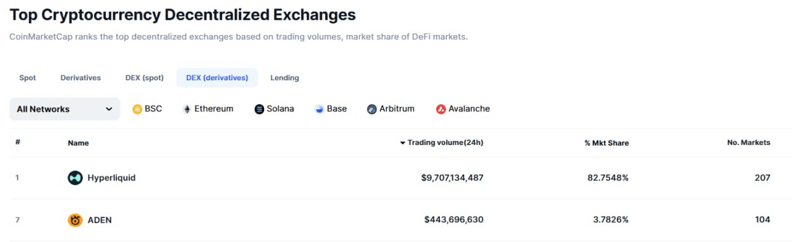Click the Arbitrum network logo icon
The height and width of the screenshot is (242, 792).
click(x=372, y=109)
